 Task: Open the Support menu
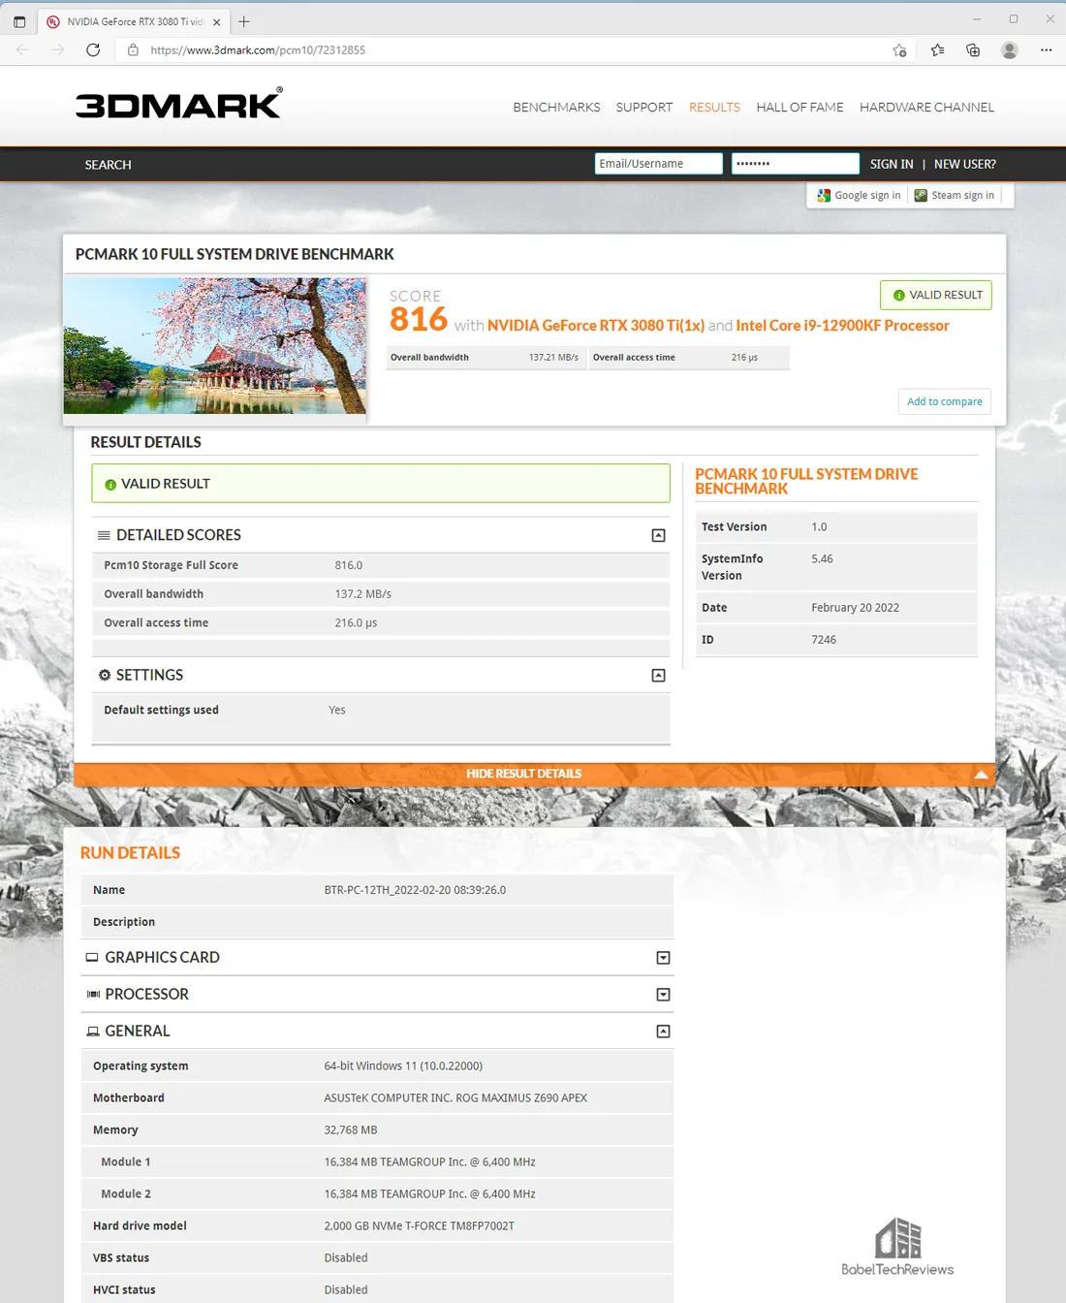coord(644,107)
